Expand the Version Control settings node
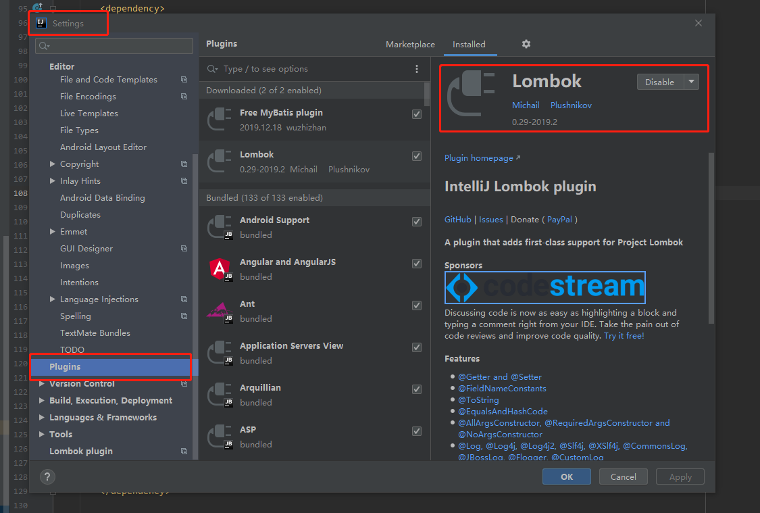Image resolution: width=760 pixels, height=513 pixels. (x=42, y=383)
